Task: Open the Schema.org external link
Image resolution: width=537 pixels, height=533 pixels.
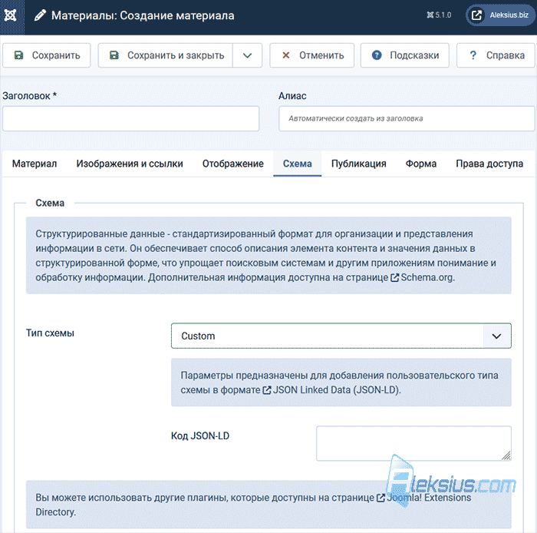Action: click(x=422, y=277)
